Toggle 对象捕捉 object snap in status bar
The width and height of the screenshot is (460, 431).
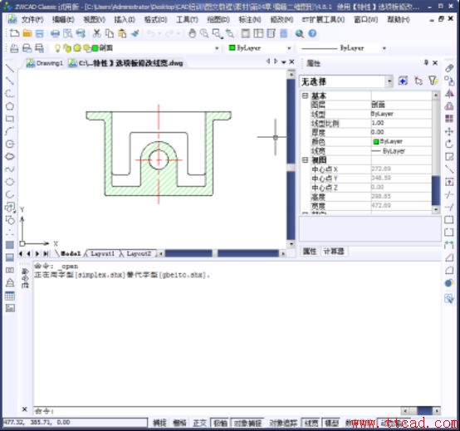click(x=247, y=423)
